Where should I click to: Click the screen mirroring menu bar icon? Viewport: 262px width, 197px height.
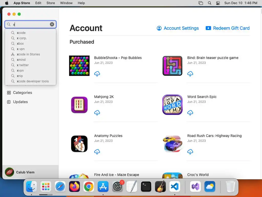[201, 3]
